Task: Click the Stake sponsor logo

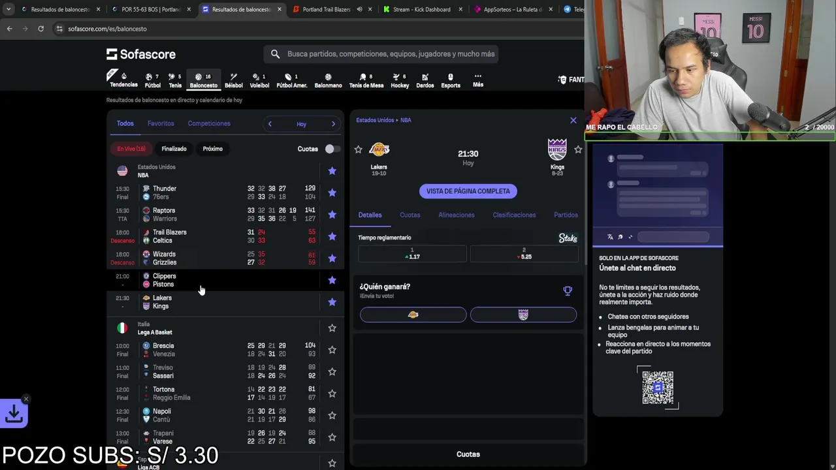Action: (568, 238)
